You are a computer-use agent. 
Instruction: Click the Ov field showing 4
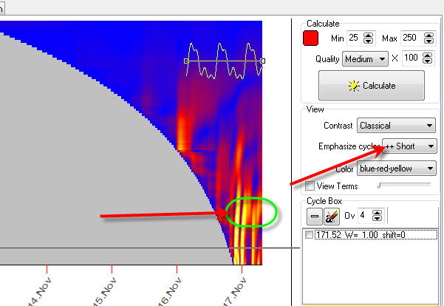pos(365,216)
